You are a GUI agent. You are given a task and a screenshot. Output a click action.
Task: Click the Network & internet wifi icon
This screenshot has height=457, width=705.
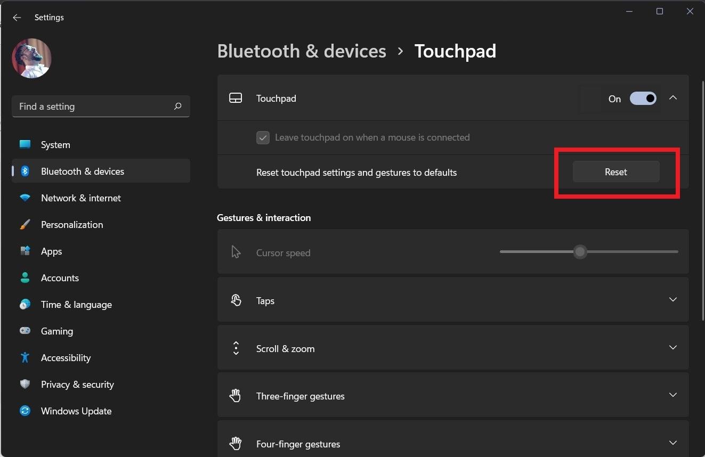(x=25, y=198)
